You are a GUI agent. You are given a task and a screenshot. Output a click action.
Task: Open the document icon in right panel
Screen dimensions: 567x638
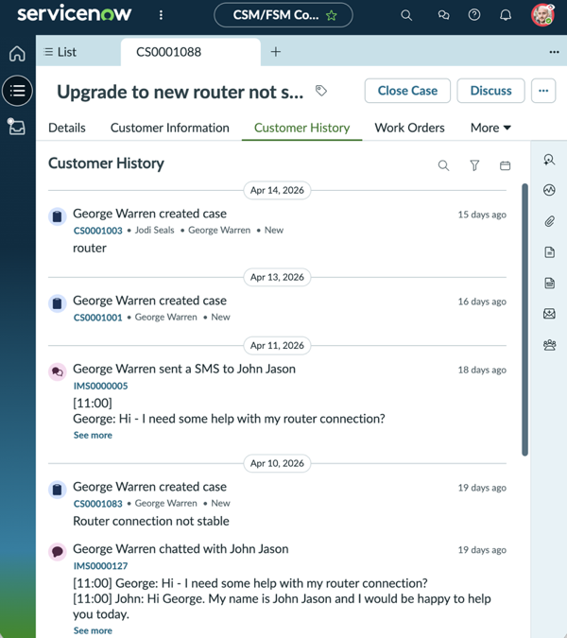pyautogui.click(x=549, y=252)
